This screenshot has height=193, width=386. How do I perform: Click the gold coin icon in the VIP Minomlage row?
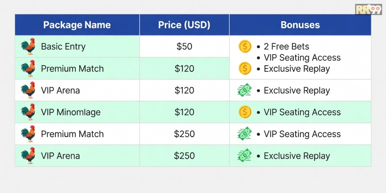click(245, 112)
